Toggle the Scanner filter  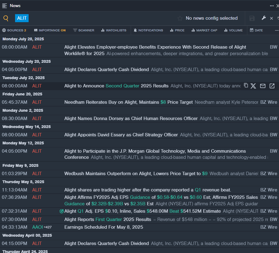tap(84, 30)
